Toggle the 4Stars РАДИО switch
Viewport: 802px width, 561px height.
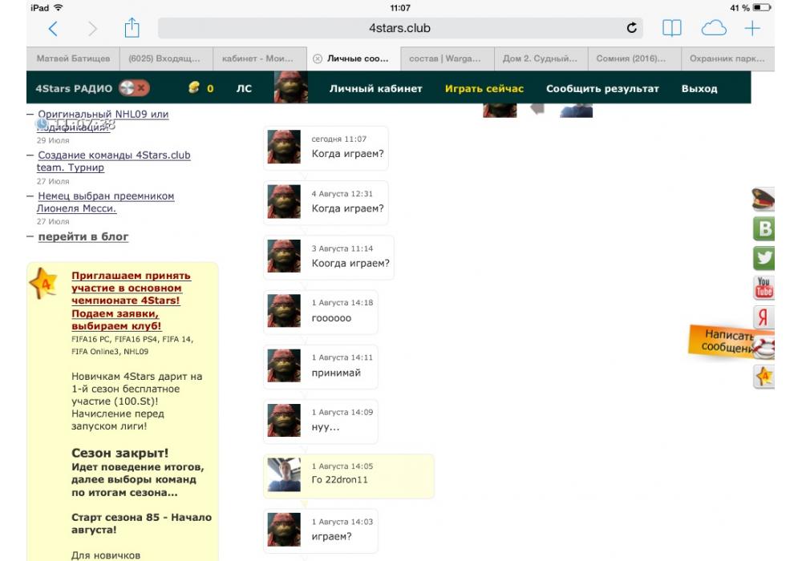point(134,88)
